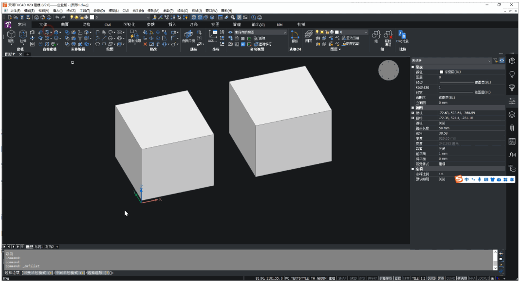Click the new file icon in toolbar
This screenshot has height=284, width=521.
10,17
